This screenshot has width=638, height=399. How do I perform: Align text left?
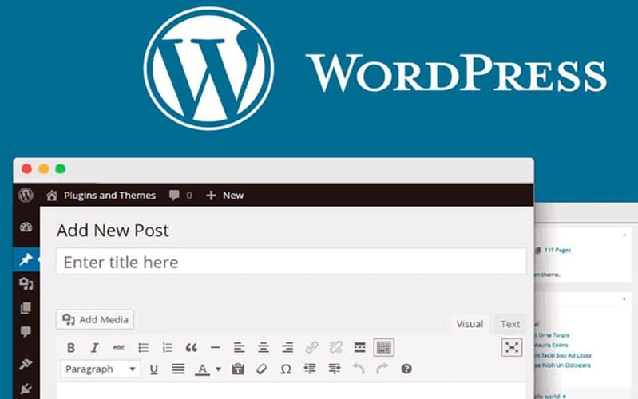point(240,348)
